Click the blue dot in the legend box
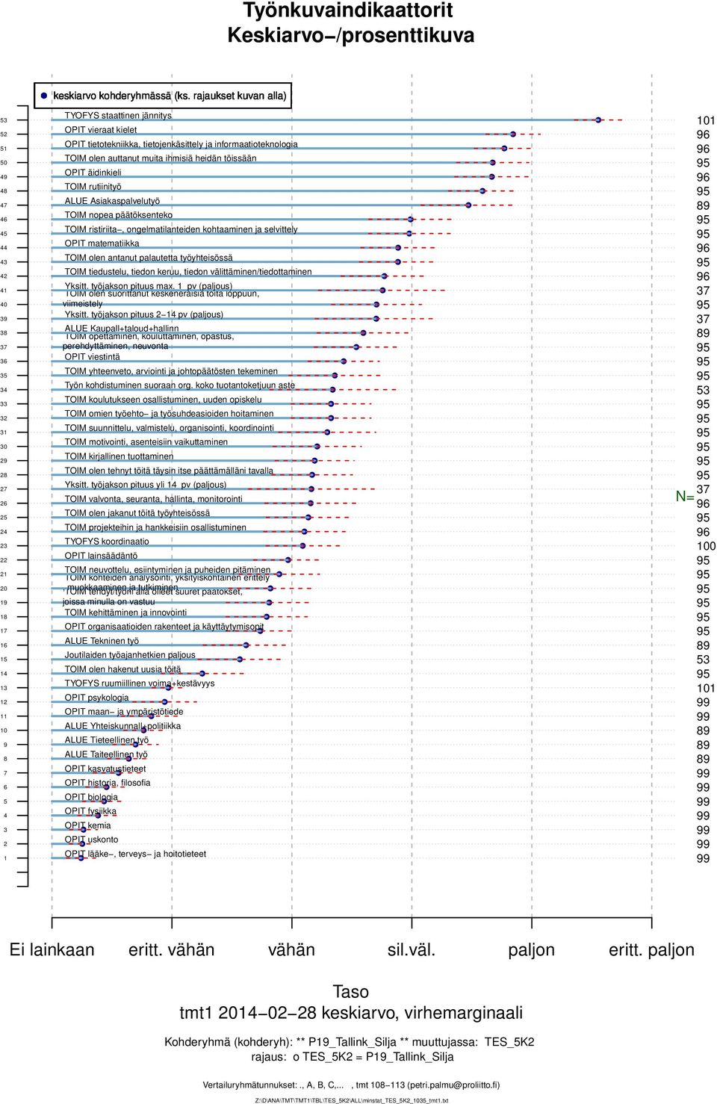The image size is (717, 1104). coord(44,96)
